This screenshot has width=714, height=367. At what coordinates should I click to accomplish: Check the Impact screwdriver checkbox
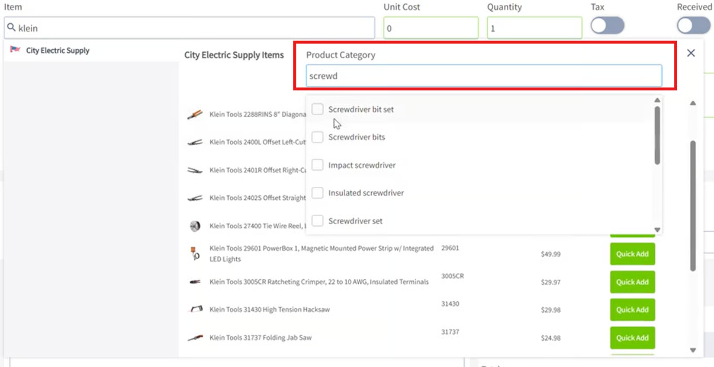pyautogui.click(x=317, y=165)
